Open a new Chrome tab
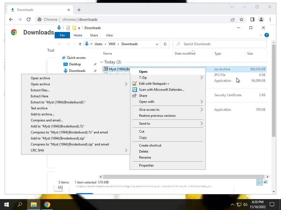 tap(79, 10)
